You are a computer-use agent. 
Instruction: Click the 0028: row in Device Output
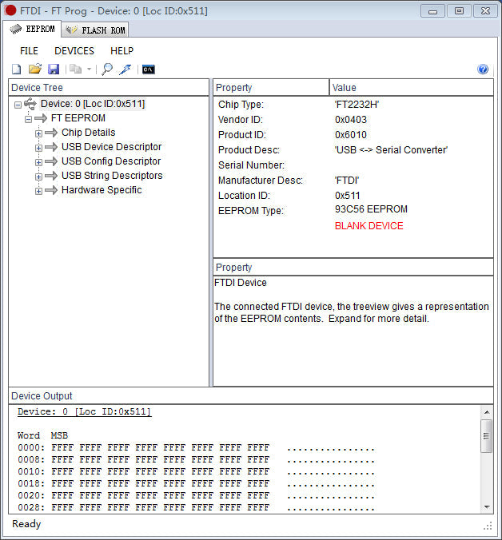pos(196,507)
